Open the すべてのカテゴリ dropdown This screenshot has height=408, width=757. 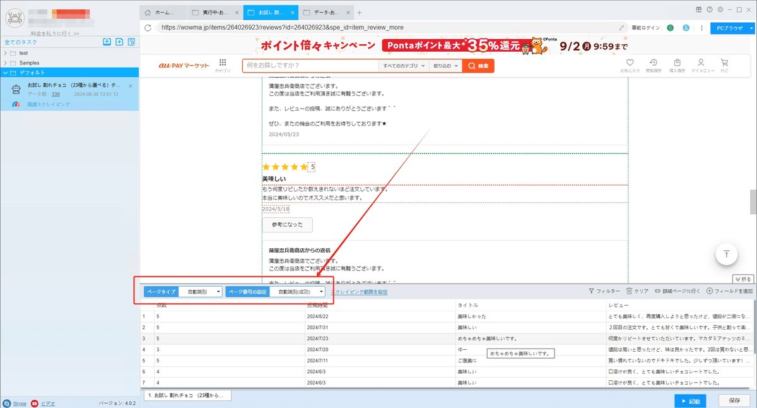(404, 66)
